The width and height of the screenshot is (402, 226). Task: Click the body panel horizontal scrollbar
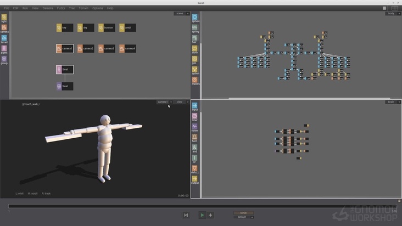pos(309,98)
